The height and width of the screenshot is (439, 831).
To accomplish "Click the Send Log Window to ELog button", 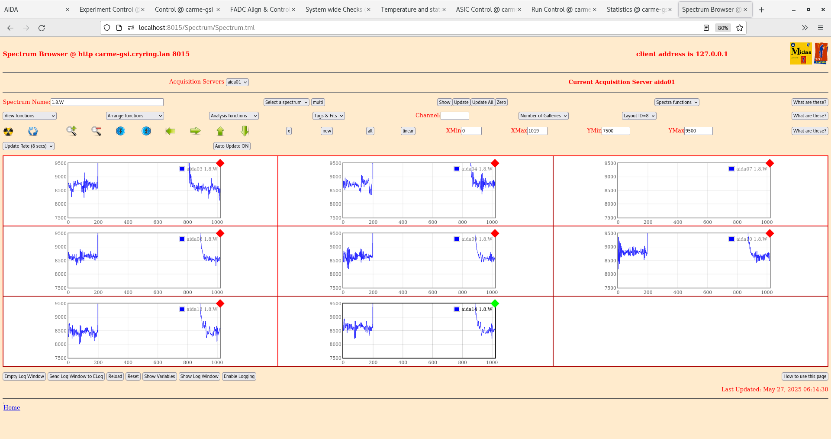I will (76, 376).
